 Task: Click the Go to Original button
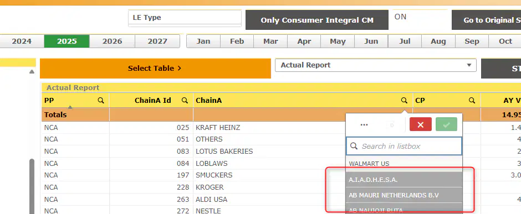point(487,20)
